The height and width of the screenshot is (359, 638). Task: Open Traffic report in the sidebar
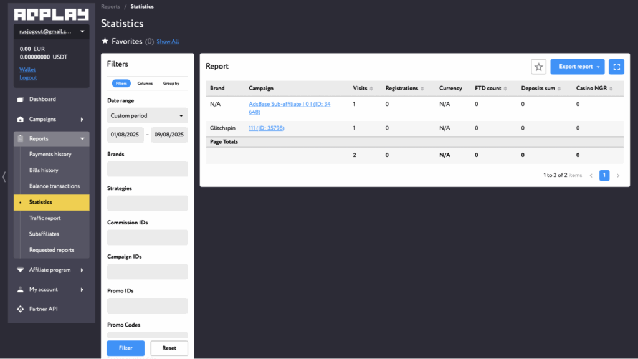[45, 218]
